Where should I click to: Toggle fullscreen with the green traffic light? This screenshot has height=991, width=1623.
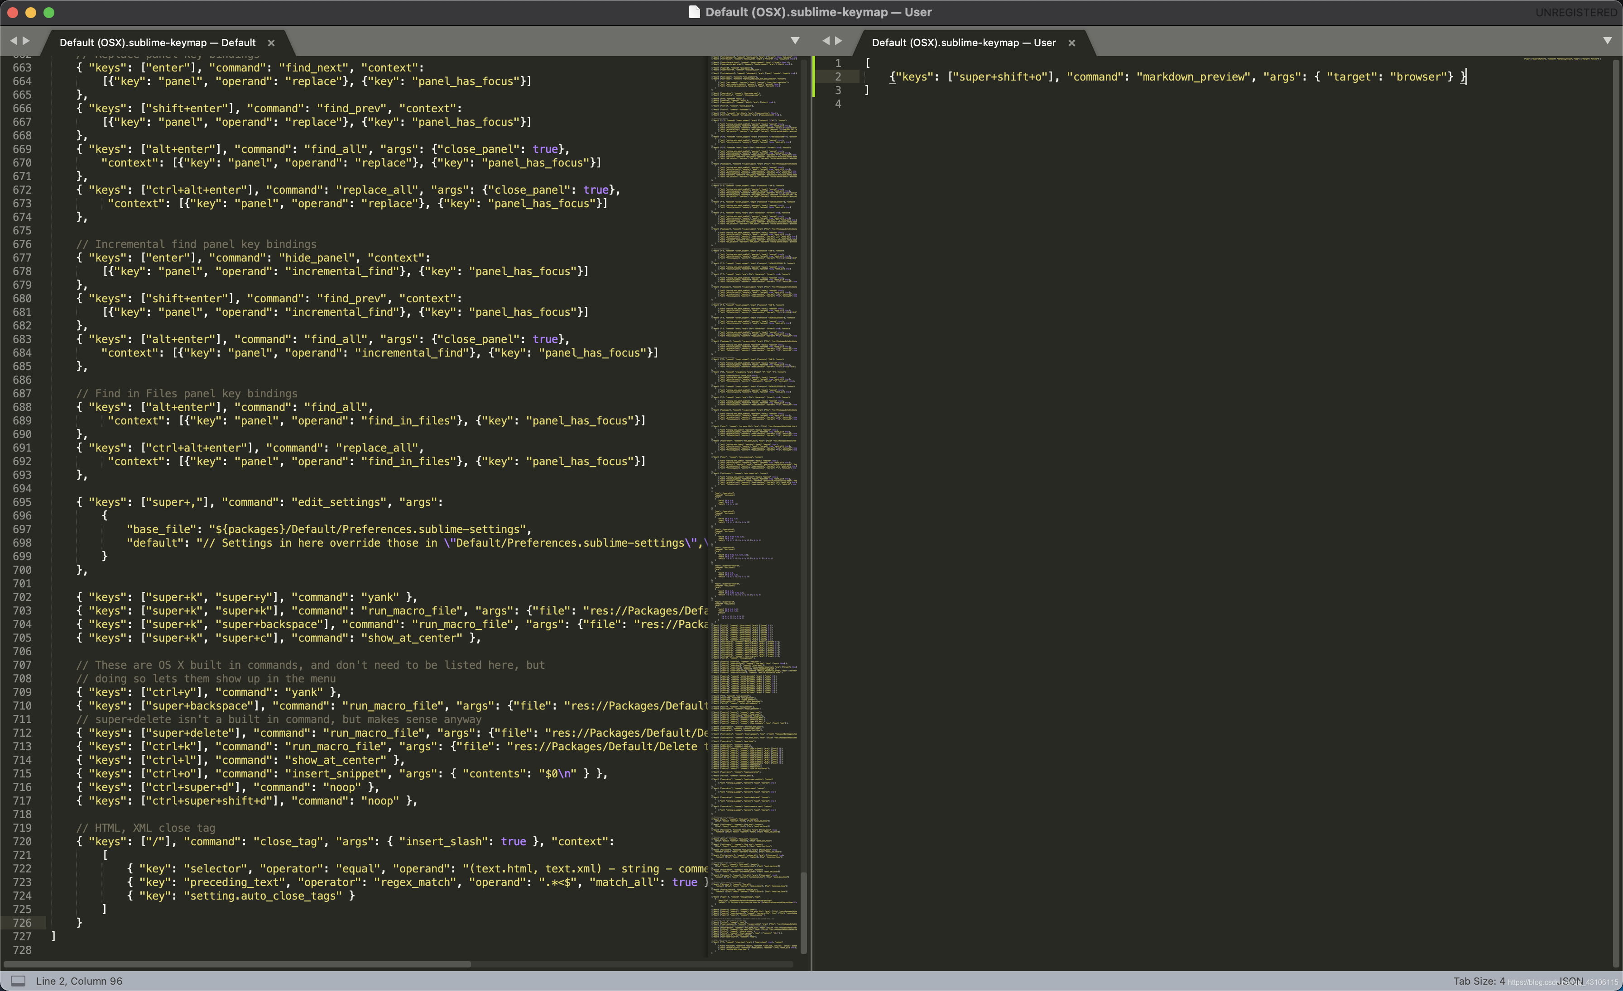pos(49,12)
